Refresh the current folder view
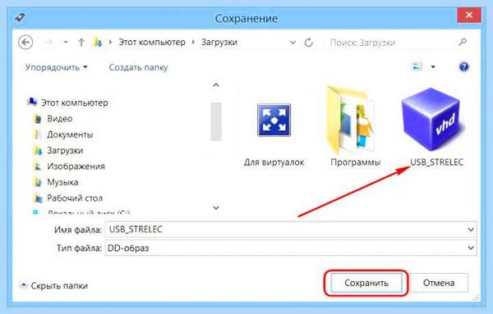Viewport: 493px width, 314px height. coord(309,42)
